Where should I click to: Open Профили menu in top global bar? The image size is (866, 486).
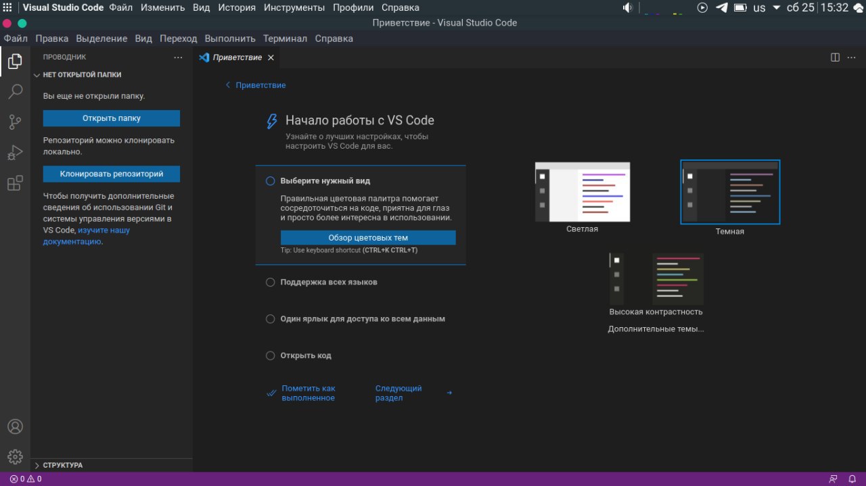(353, 7)
